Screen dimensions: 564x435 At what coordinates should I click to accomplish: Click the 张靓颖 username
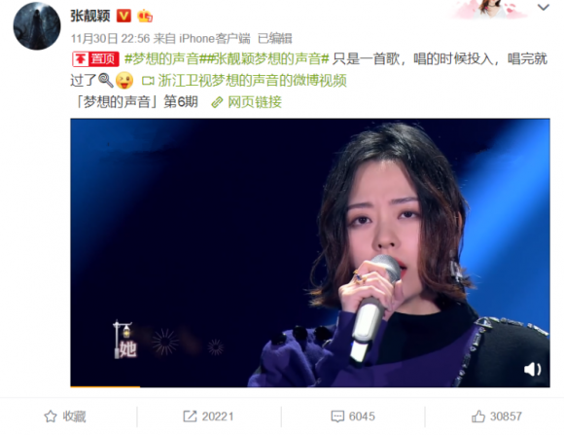(89, 16)
